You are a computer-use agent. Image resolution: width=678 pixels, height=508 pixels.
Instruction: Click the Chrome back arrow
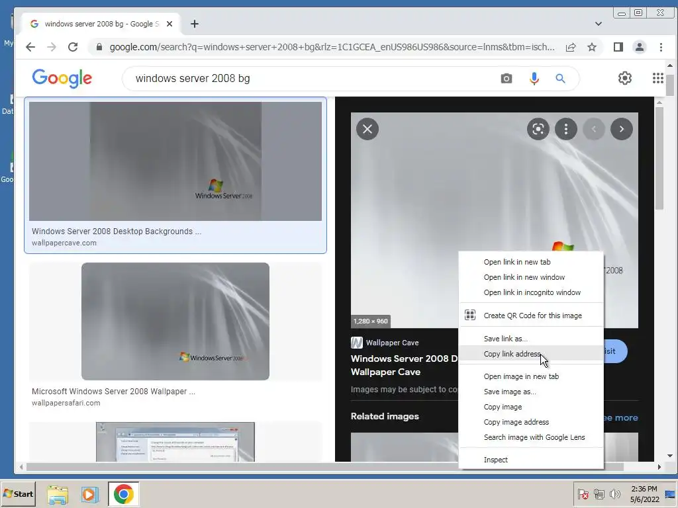[x=30, y=47]
